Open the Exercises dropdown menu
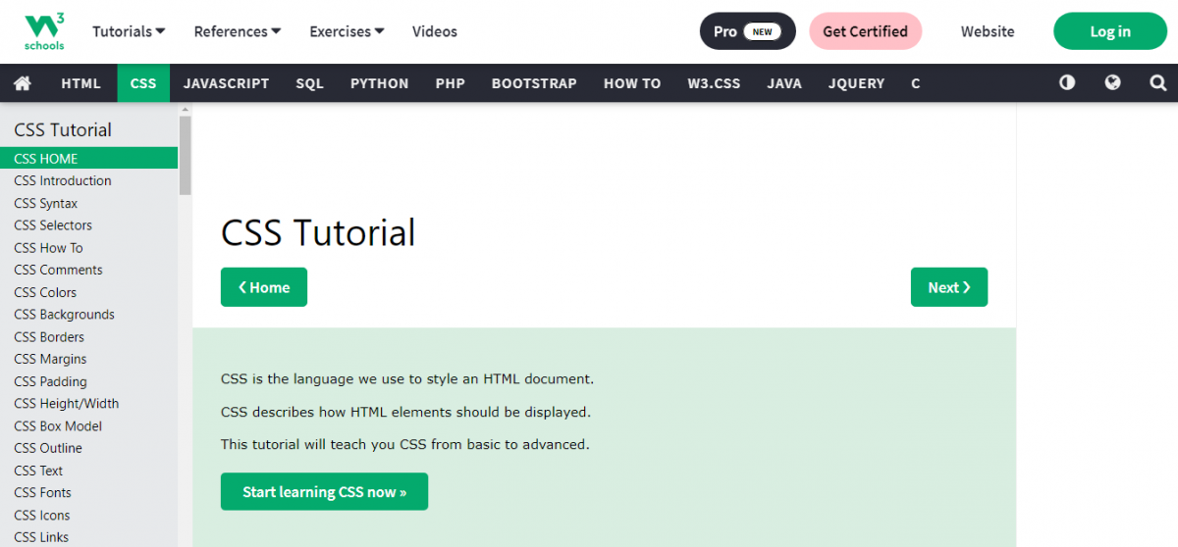Image resolution: width=1178 pixels, height=547 pixels. pos(347,31)
